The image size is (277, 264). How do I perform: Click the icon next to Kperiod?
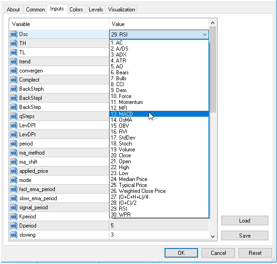(13, 217)
